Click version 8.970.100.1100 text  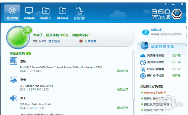pyautogui.click(x=34, y=89)
